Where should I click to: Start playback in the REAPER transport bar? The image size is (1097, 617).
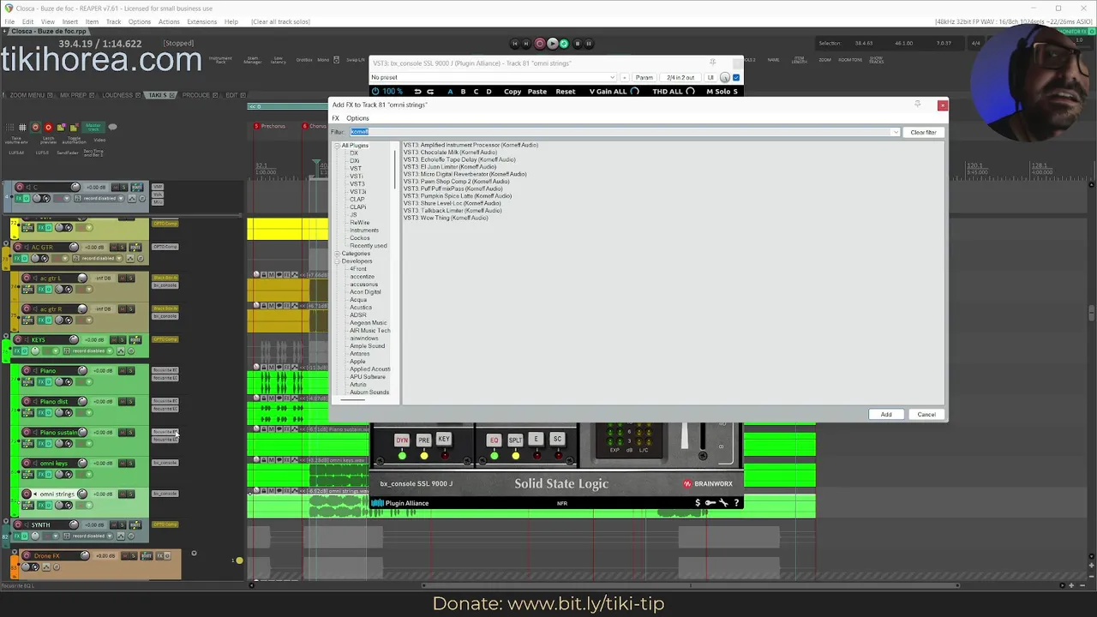553,44
